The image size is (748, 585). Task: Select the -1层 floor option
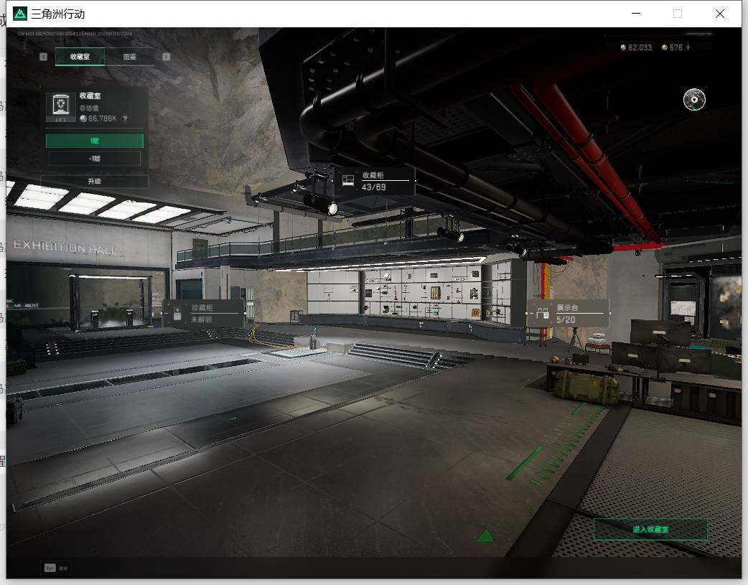95,159
